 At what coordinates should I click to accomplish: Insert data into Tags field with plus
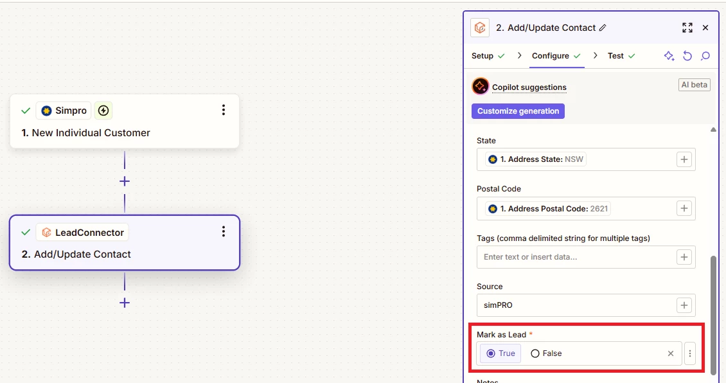tap(684, 257)
